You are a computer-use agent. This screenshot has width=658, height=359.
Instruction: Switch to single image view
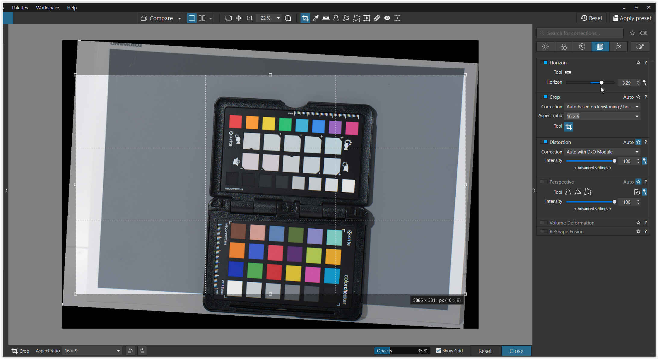point(192,18)
